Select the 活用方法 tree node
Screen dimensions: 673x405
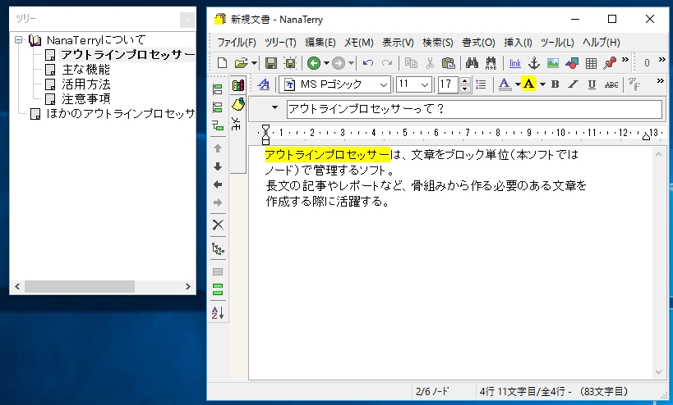[85, 84]
